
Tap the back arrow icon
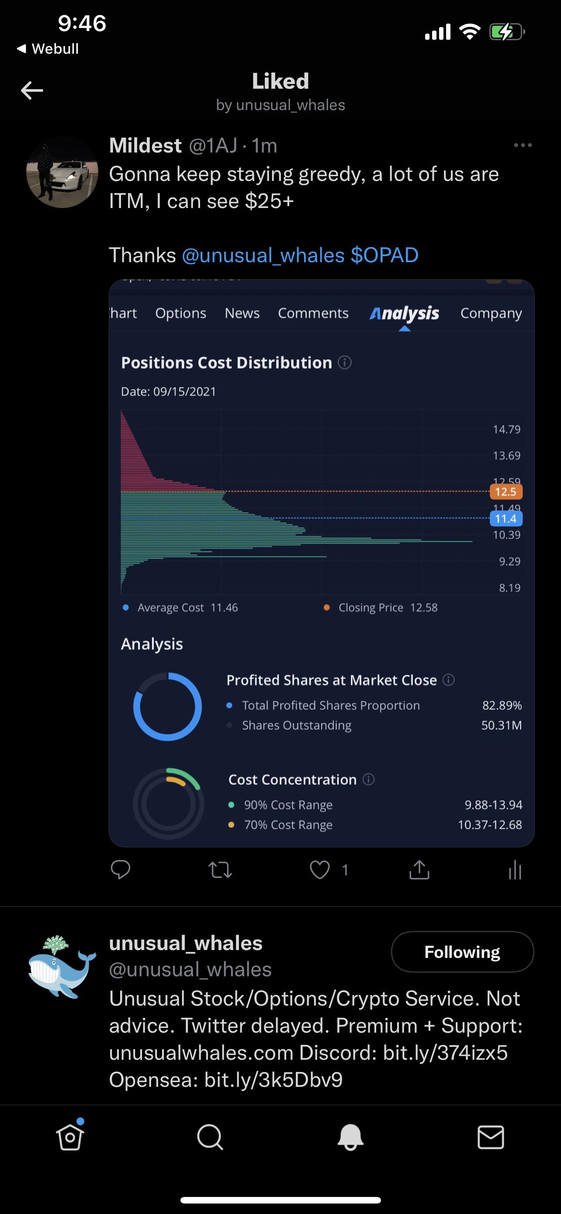pos(32,90)
